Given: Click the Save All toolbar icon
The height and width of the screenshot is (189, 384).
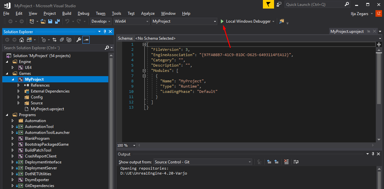Looking at the screenshot, I should pos(57,21).
